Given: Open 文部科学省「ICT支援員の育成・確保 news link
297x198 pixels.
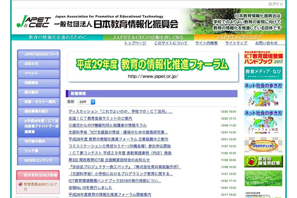Looking at the screenshot, I should [118, 132].
